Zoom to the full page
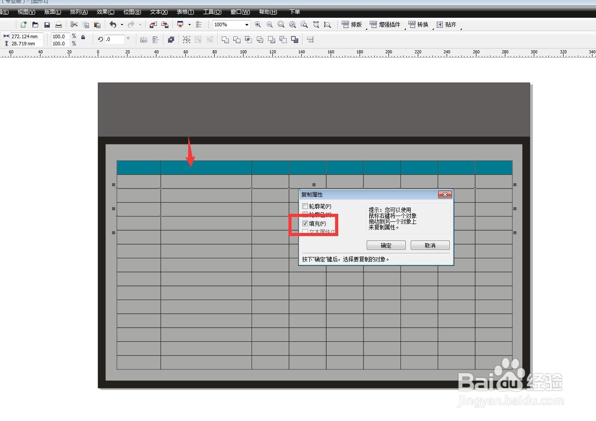 (304, 25)
